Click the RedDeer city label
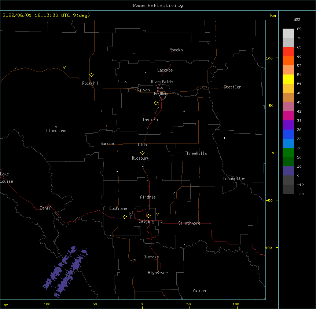 click(161, 94)
